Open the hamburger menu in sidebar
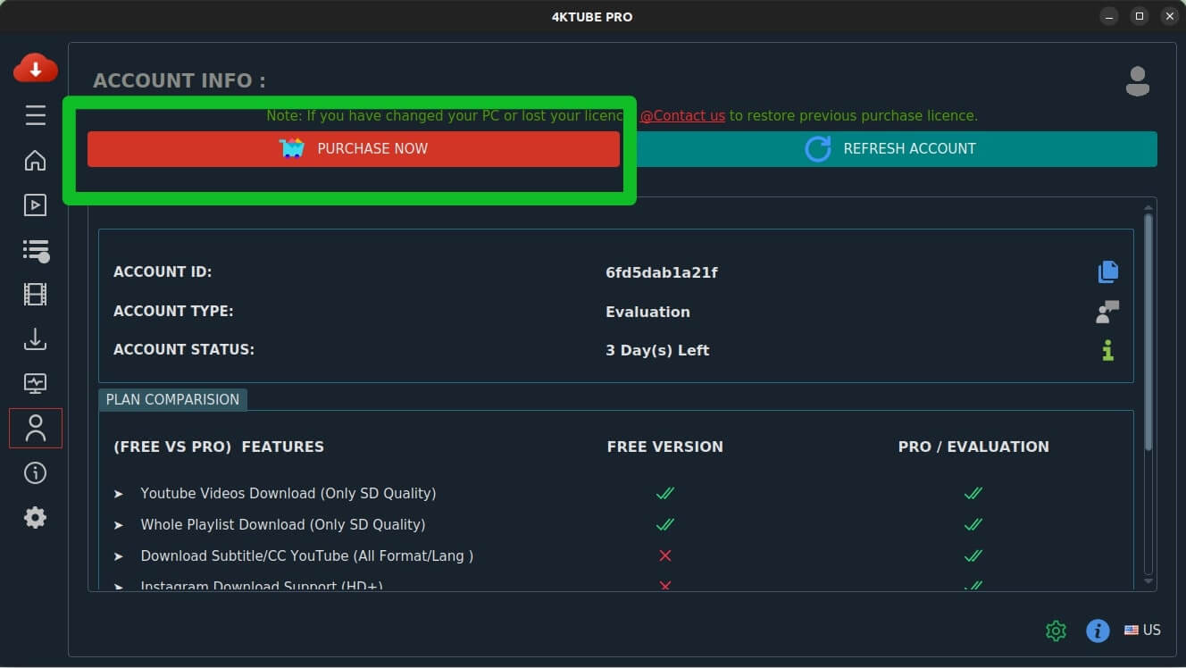This screenshot has width=1186, height=668. click(x=36, y=115)
